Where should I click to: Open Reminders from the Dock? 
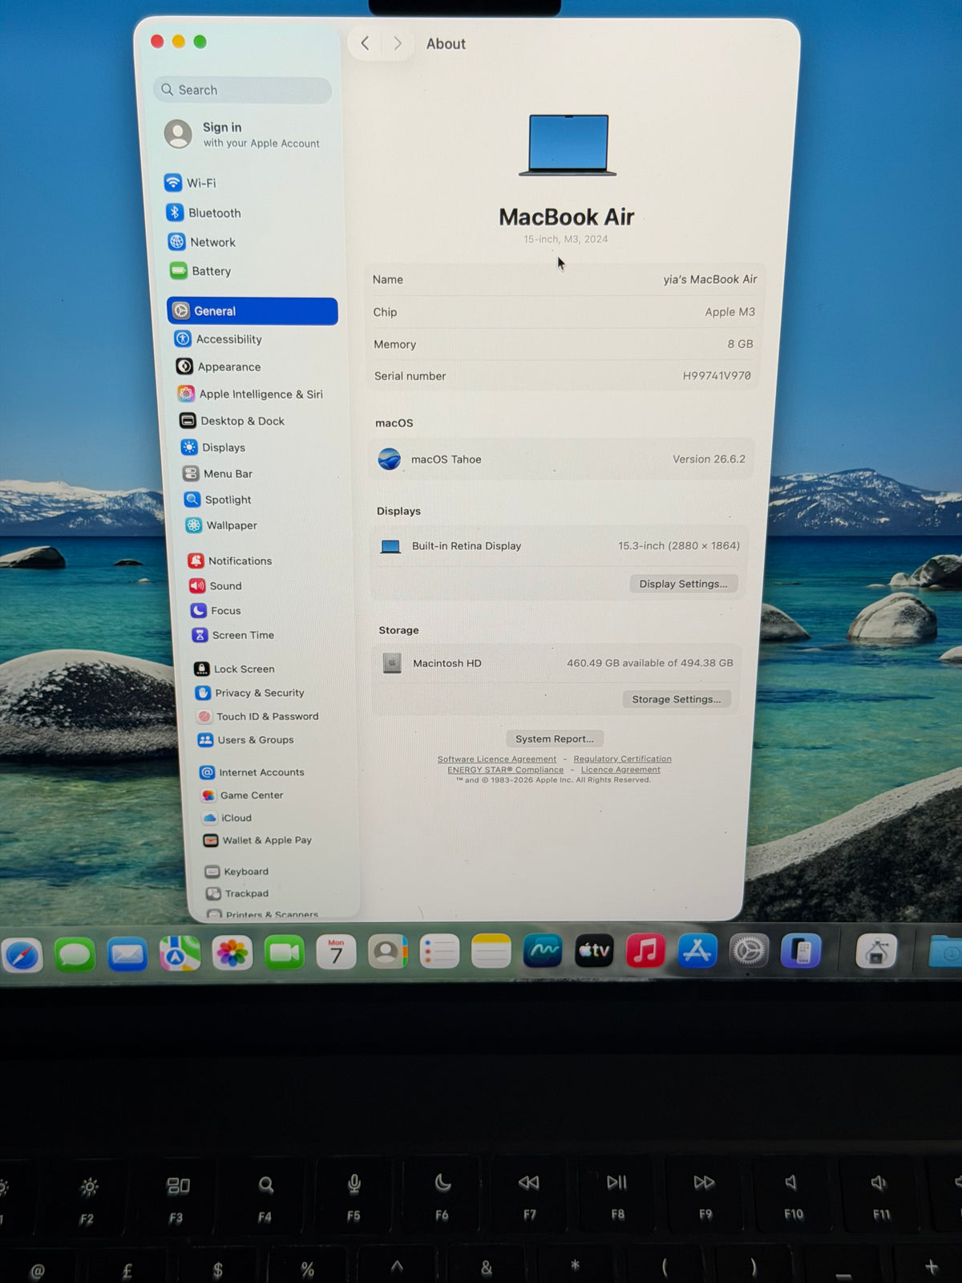pyautogui.click(x=439, y=952)
